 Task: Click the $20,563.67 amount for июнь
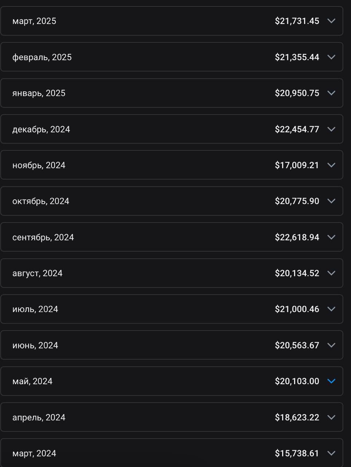297,345
